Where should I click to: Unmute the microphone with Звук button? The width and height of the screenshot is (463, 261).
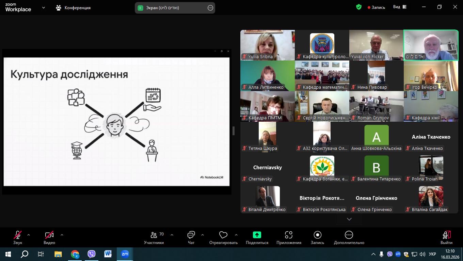pos(18,237)
